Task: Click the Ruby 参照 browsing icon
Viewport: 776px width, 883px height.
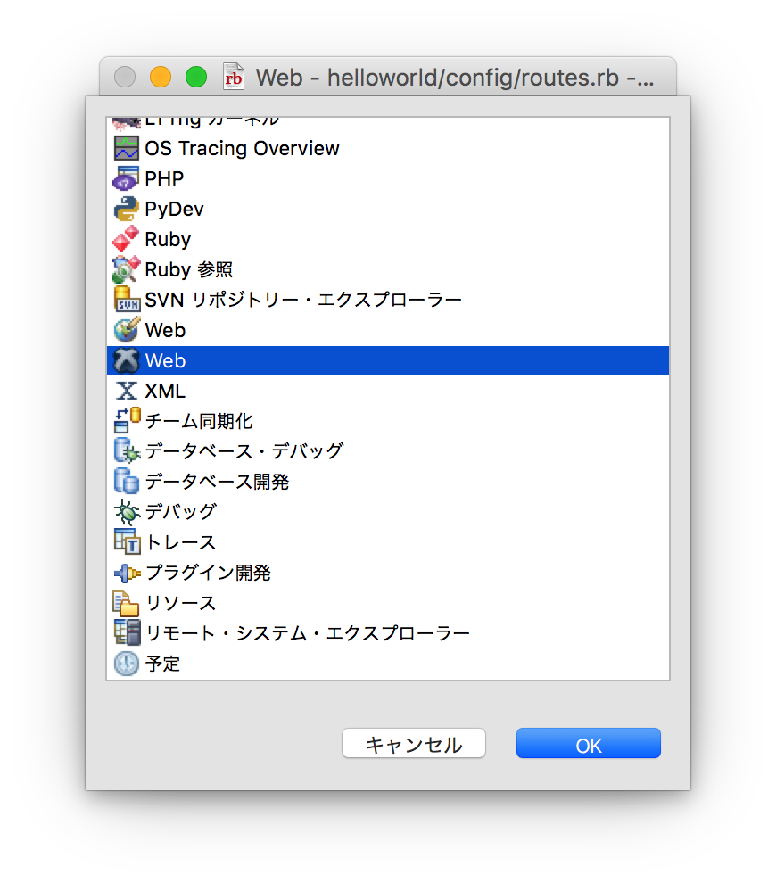Action: coord(126,269)
